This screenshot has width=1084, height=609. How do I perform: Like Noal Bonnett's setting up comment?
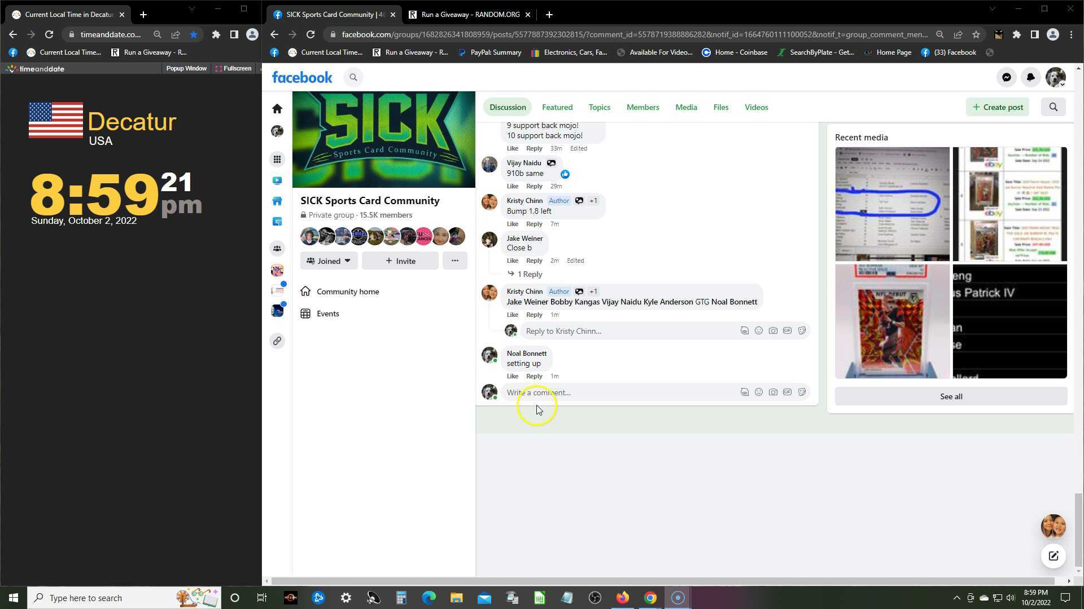(x=512, y=376)
